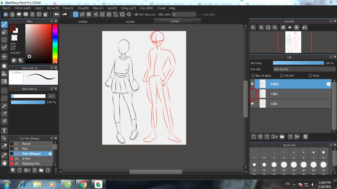This screenshot has width=337, height=189.
Task: Click the brush size slider showing 4.1
Action: (28, 96)
